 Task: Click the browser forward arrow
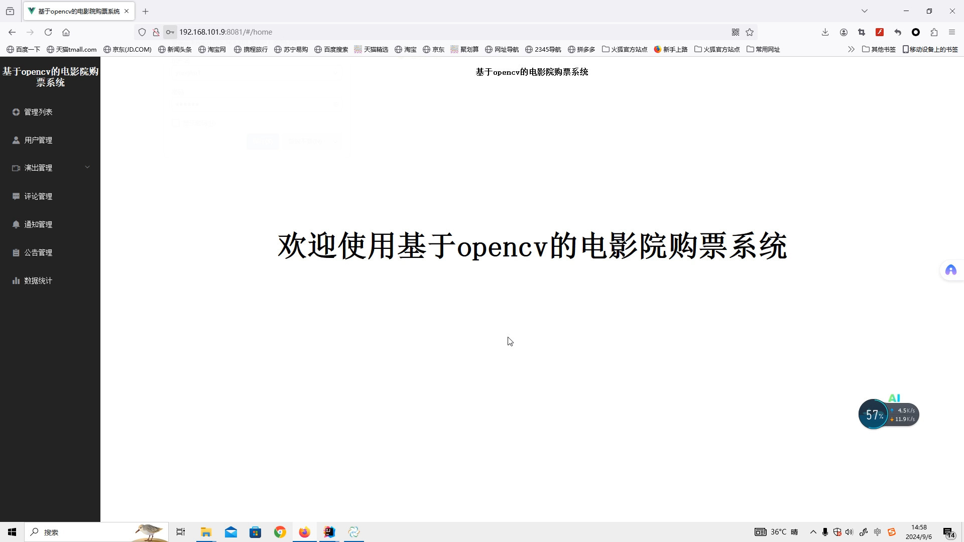pos(30,32)
